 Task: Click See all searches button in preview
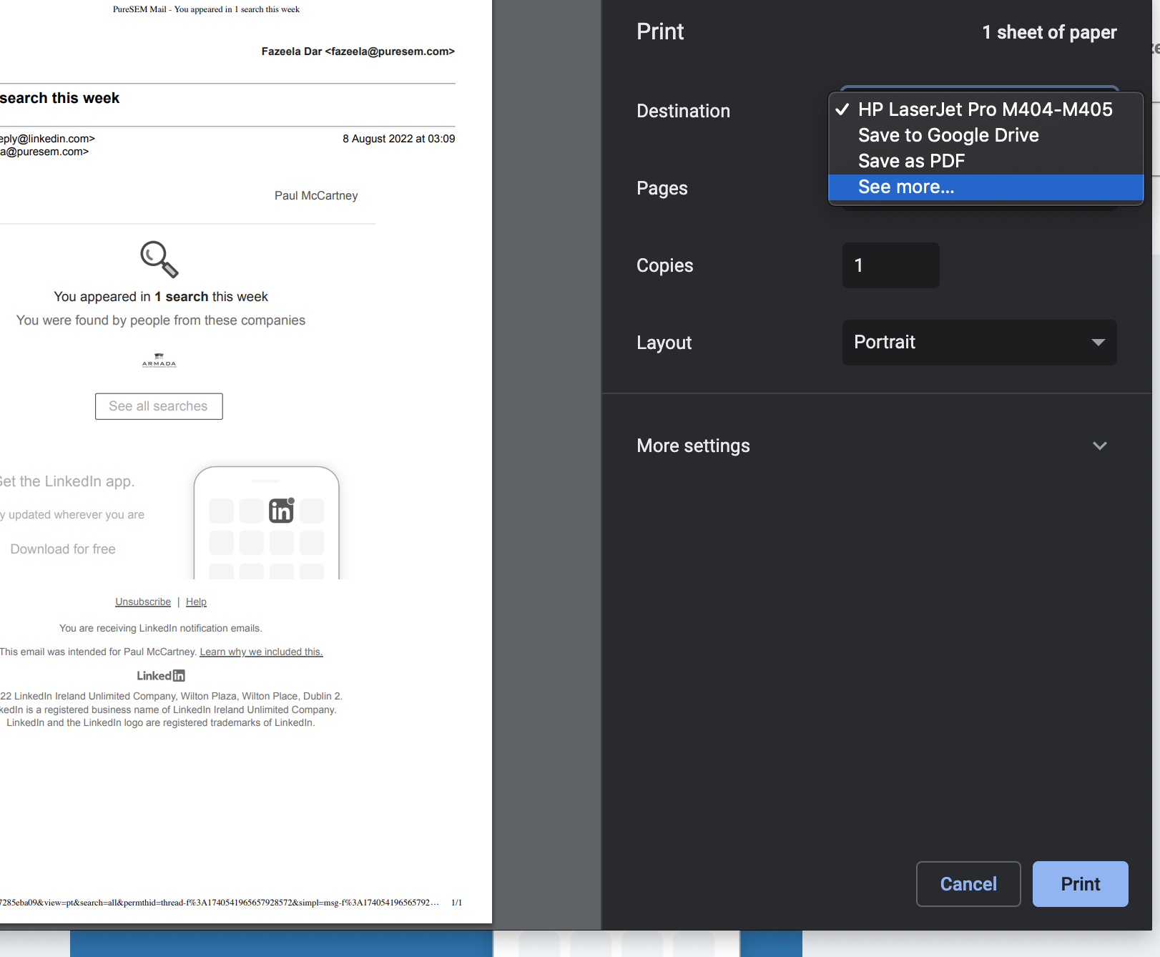(x=159, y=406)
